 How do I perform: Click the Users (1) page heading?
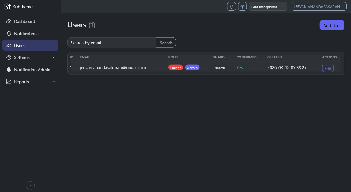(x=81, y=25)
